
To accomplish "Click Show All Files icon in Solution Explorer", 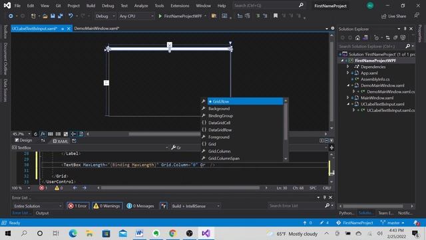I will point(403,37).
